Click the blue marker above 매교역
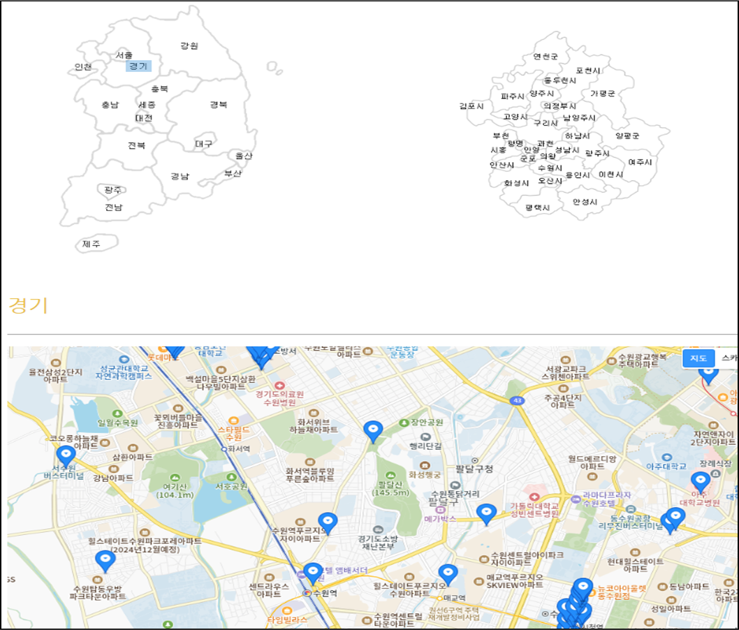The height and width of the screenshot is (630, 739). click(x=448, y=574)
